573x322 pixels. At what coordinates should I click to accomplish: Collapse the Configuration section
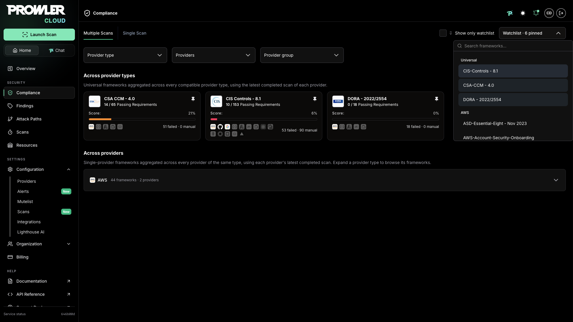(39, 169)
